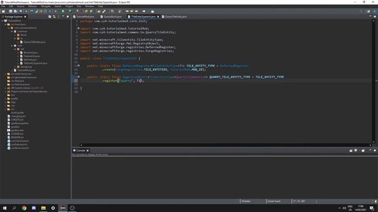Open the Refactor menu
Image resolution: width=378 pixels, height=212 pixels.
point(32,6)
